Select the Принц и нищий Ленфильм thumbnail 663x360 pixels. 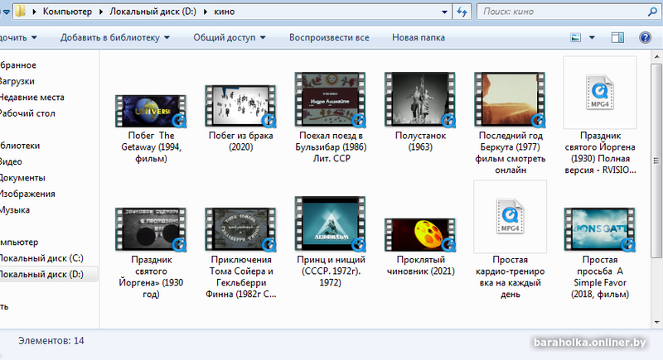point(330,223)
